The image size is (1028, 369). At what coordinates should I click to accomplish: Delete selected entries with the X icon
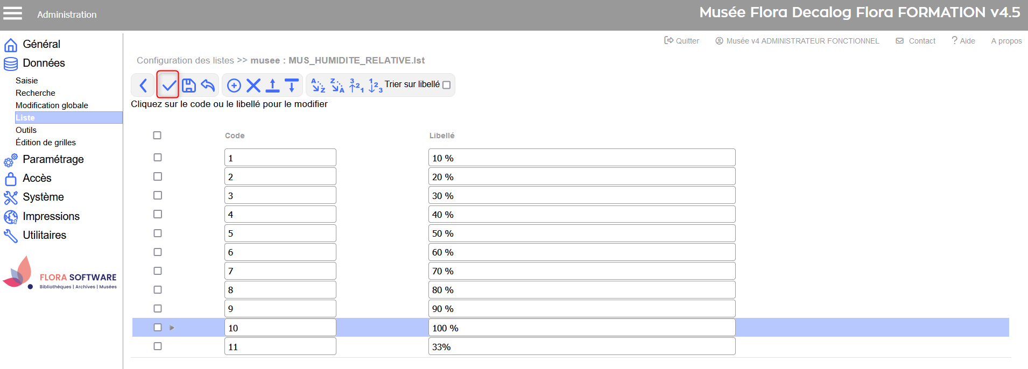click(x=254, y=85)
